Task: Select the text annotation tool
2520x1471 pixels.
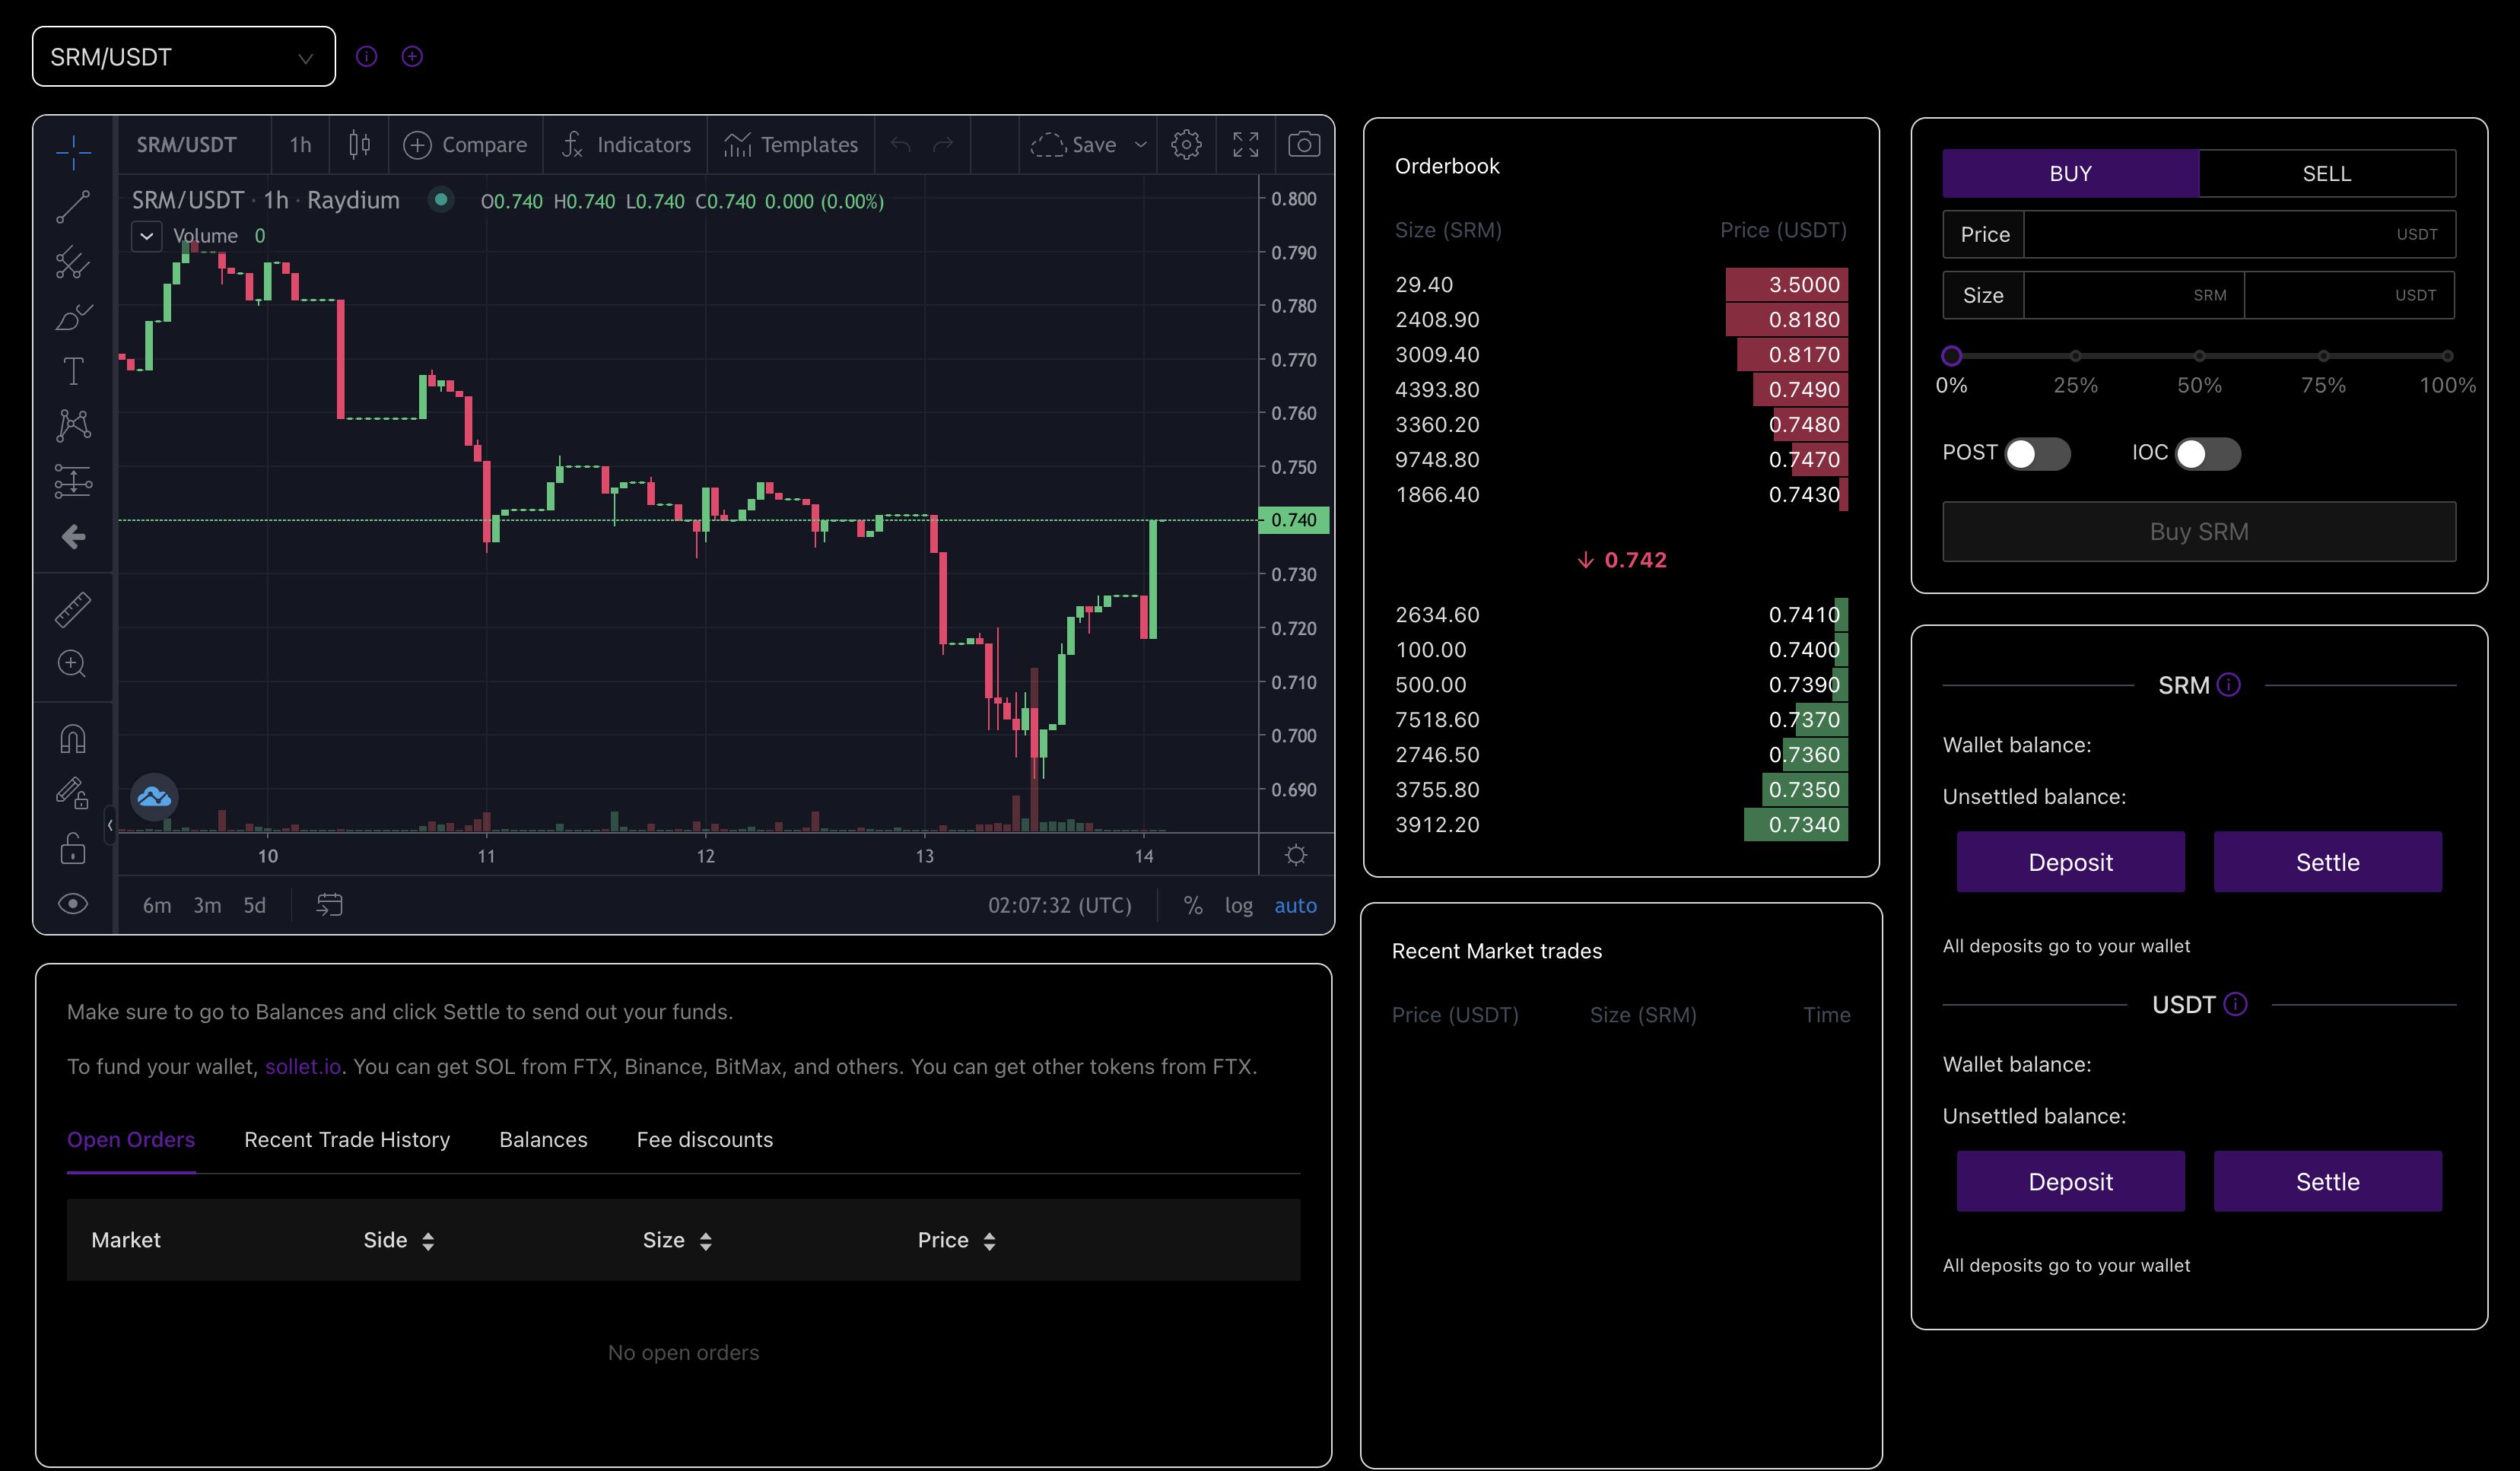Action: 73,371
